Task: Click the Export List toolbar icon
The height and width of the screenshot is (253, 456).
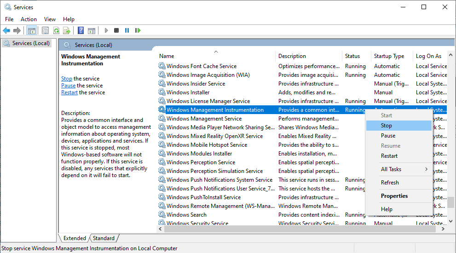Action: tap(67, 30)
